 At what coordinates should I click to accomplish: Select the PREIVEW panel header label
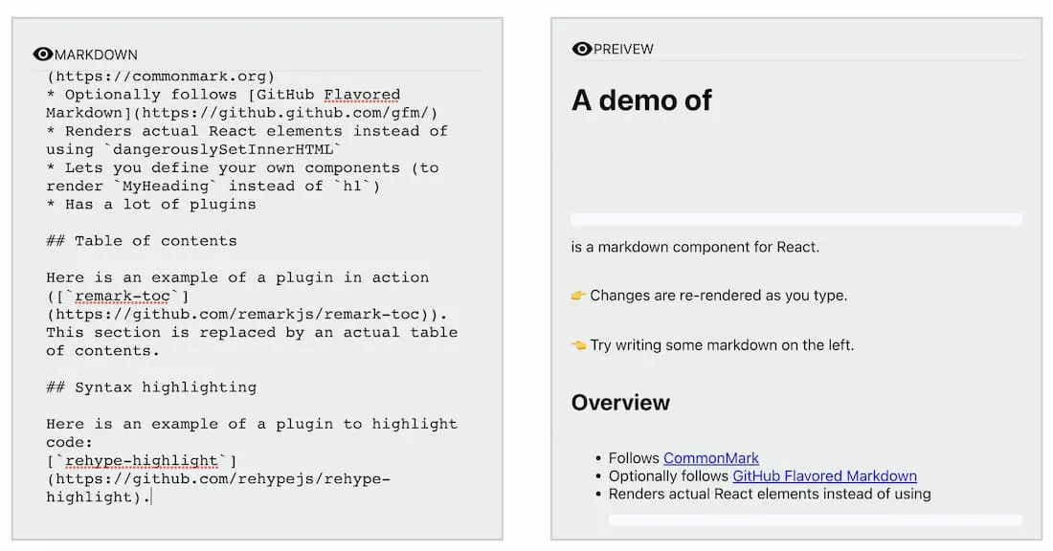pos(623,49)
